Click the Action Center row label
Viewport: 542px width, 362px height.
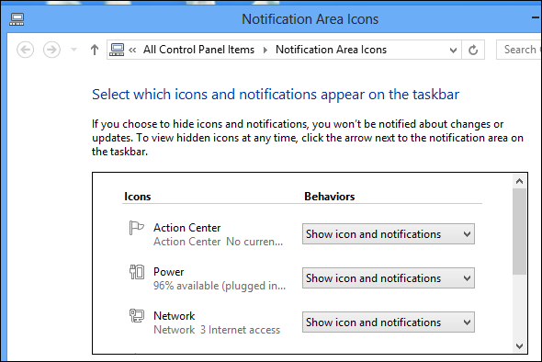point(187,228)
